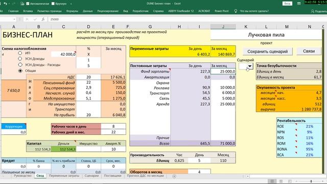Open the Сценарий dropdown arrow

coord(250,66)
